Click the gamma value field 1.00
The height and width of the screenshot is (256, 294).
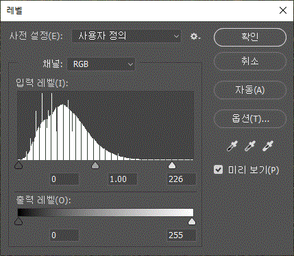123,179
